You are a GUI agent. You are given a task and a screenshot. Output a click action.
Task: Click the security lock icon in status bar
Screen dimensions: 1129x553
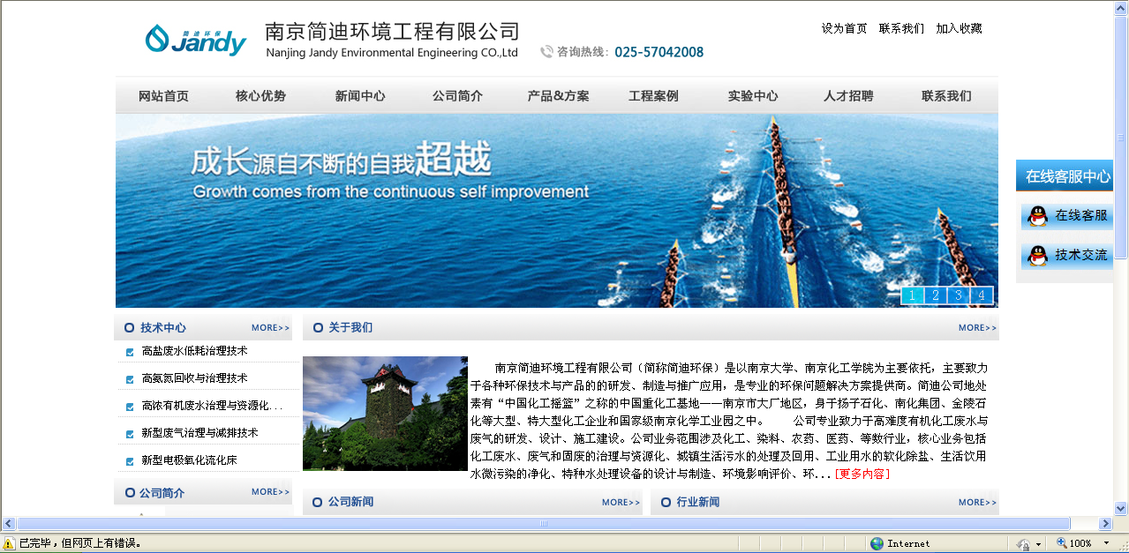pos(1023,543)
